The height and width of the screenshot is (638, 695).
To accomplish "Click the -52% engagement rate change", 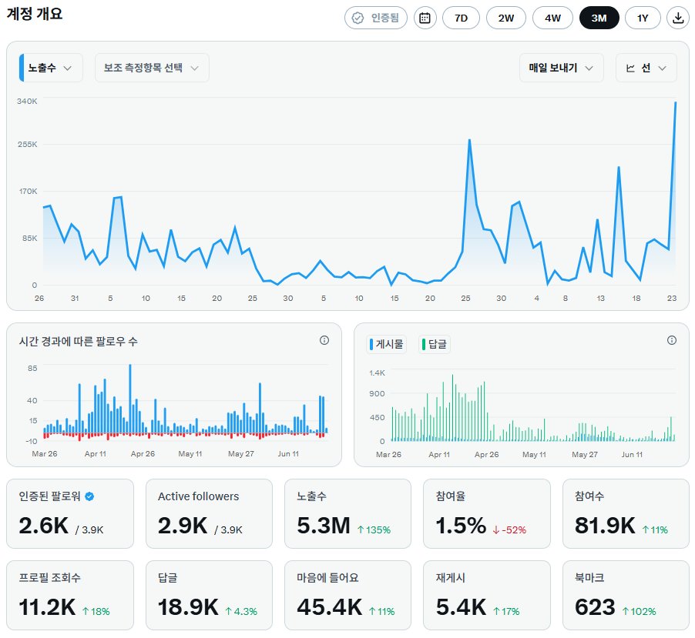I will 509,530.
